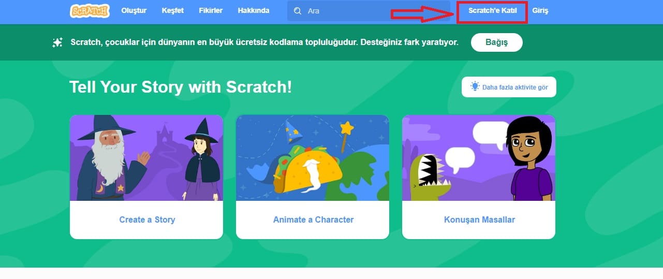Open the Fikirler menu item
This screenshot has width=663, height=279.
(211, 10)
